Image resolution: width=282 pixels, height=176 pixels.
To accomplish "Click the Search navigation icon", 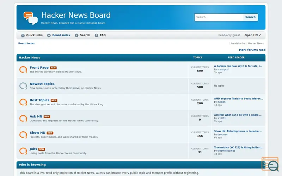I will 76,36.
